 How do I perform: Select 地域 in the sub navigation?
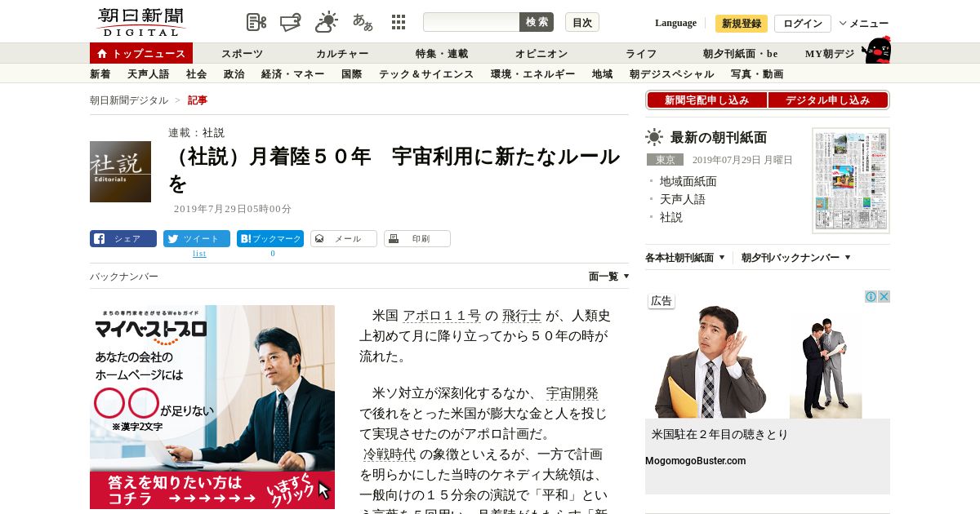coord(603,74)
